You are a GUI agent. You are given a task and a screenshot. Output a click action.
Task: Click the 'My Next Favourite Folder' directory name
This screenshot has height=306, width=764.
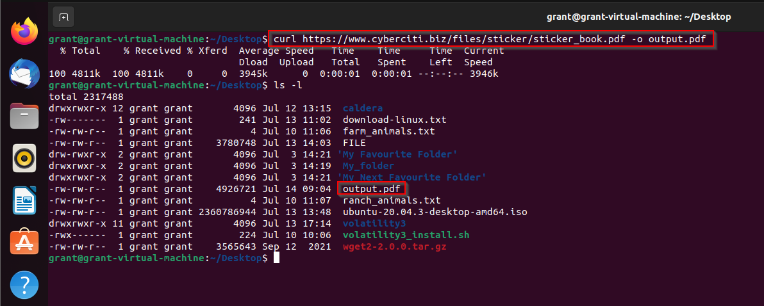411,177
